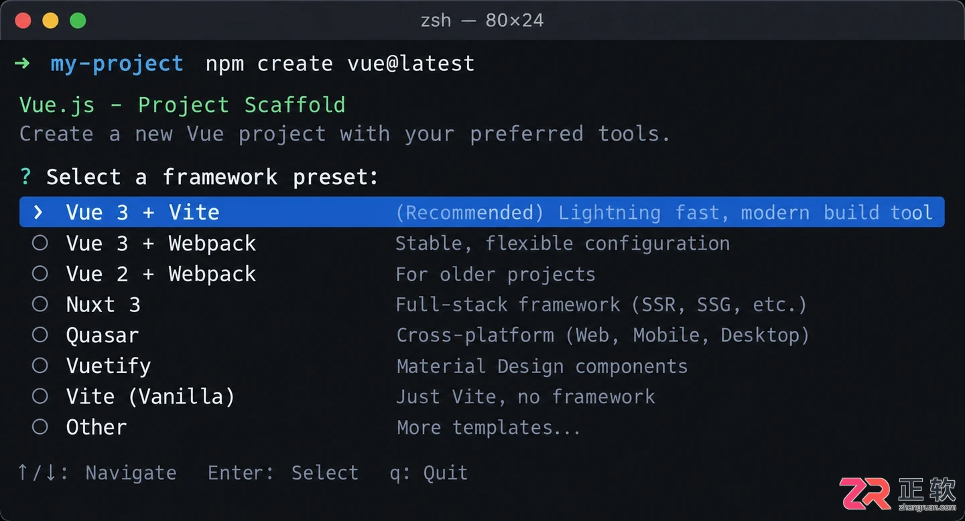Click the green zoom window button
965x521 pixels.
[78, 21]
